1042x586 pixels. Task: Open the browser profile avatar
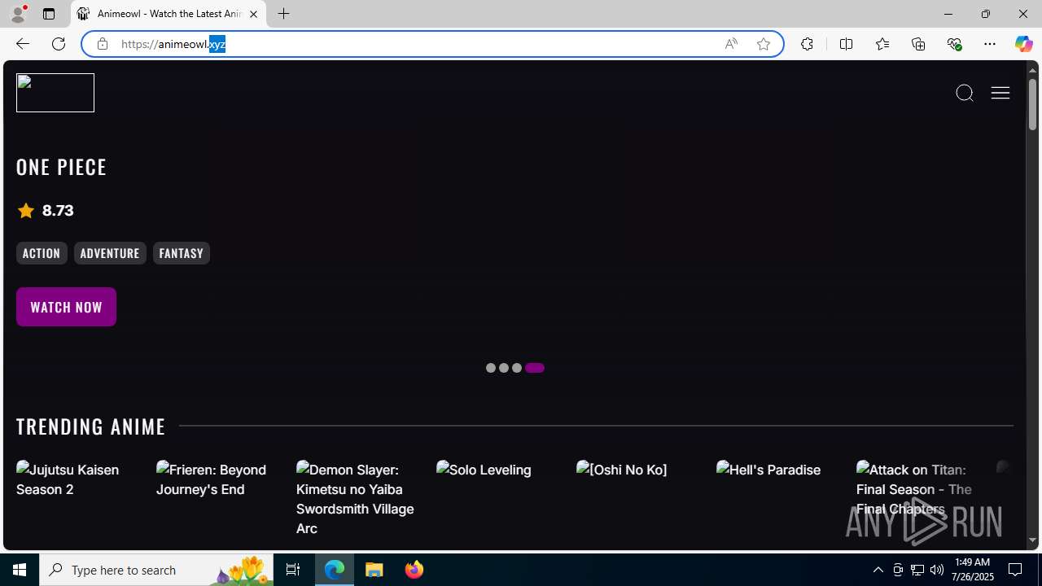(x=18, y=14)
